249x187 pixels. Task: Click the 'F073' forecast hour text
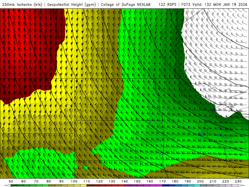pos(186,4)
